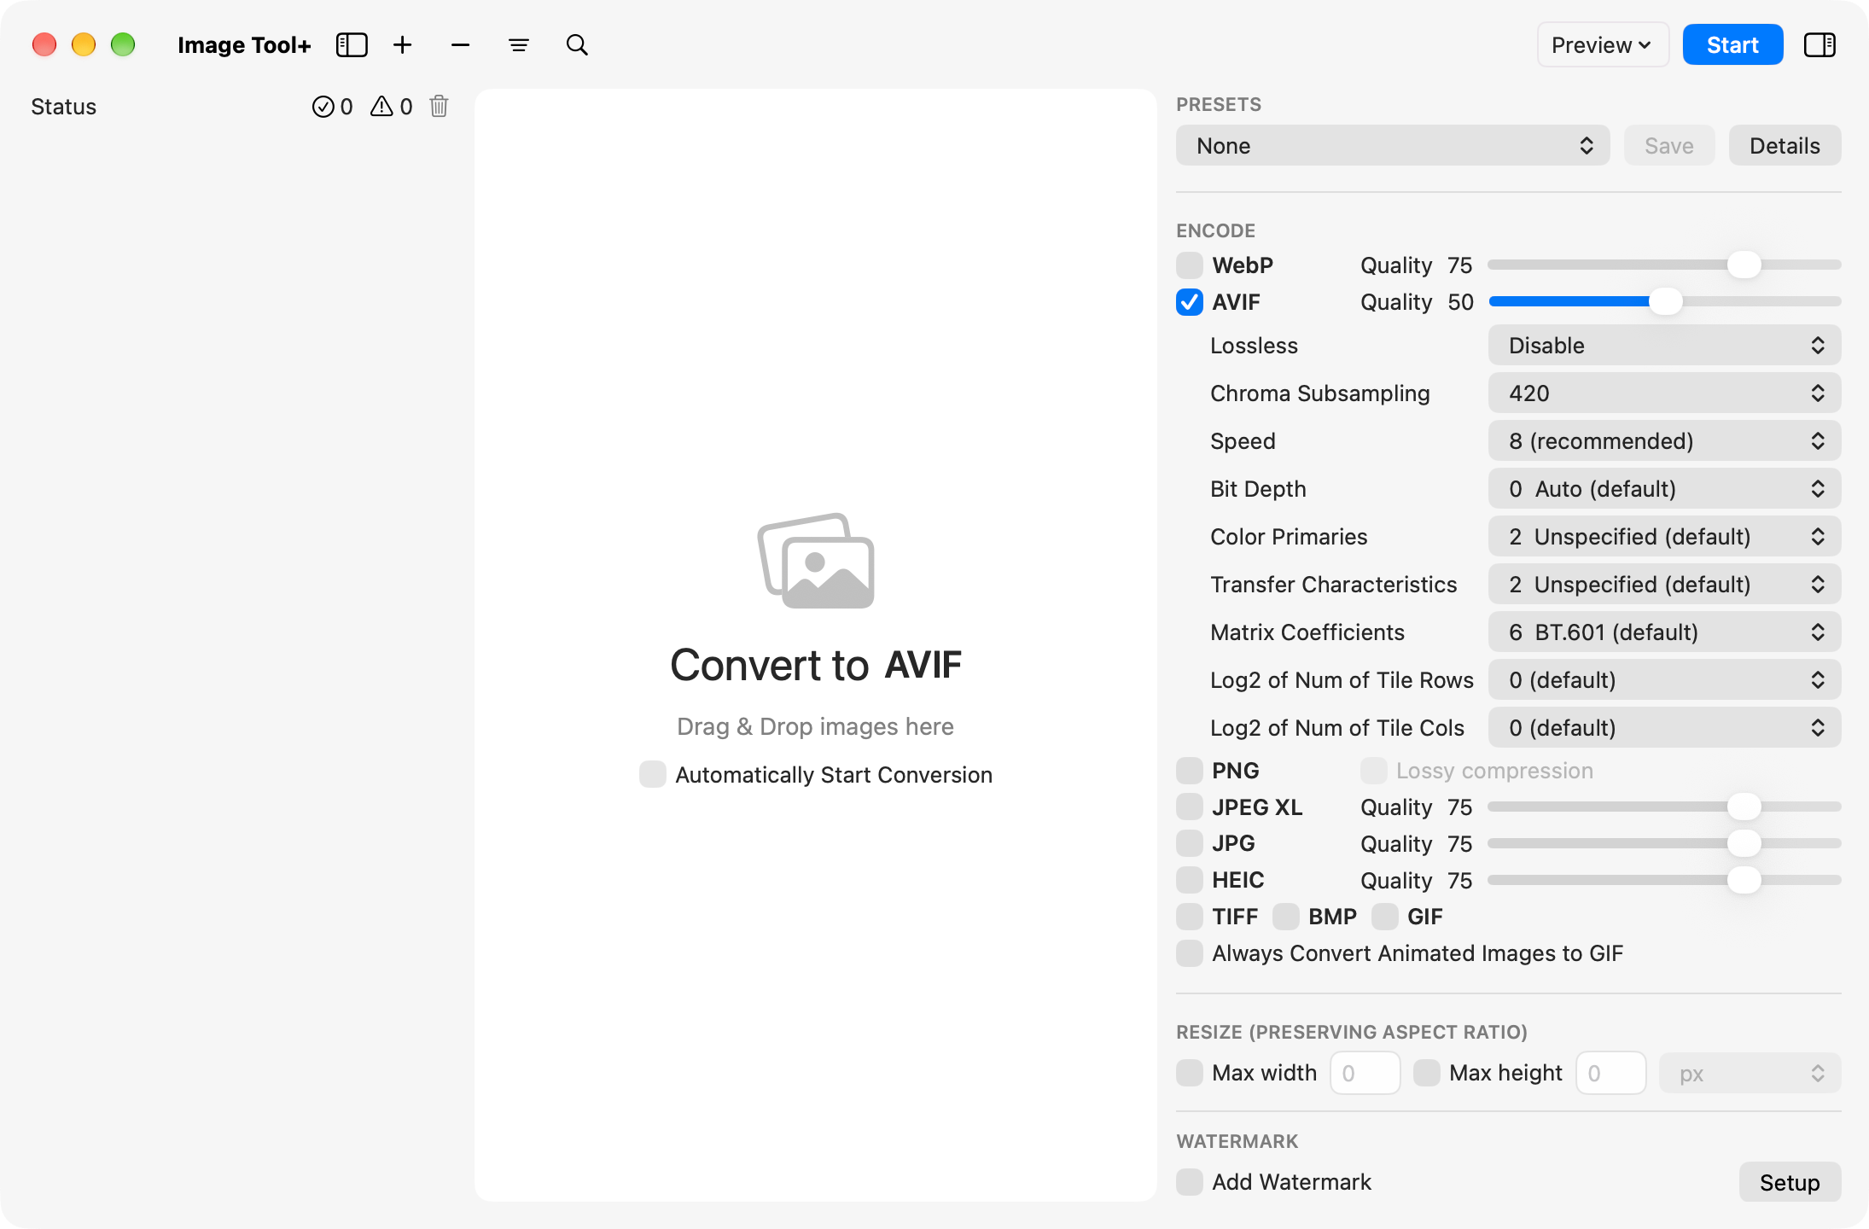The height and width of the screenshot is (1229, 1869).
Task: Enable the HEIC format checkbox
Action: click(x=1190, y=880)
